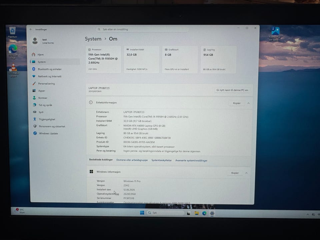Show hidden tray icons chevron

(x=308, y=214)
